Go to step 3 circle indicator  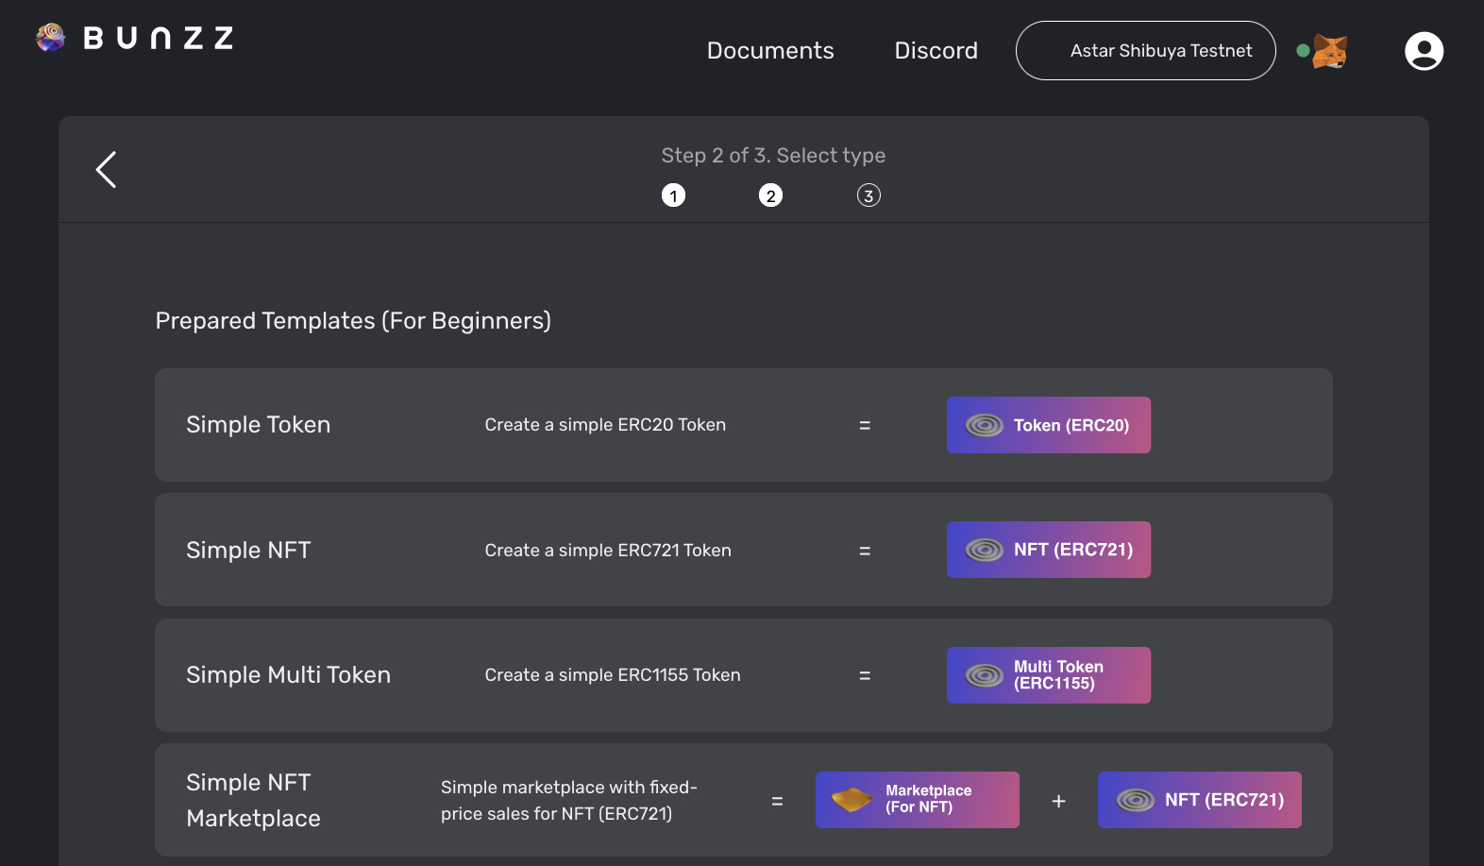[868, 195]
